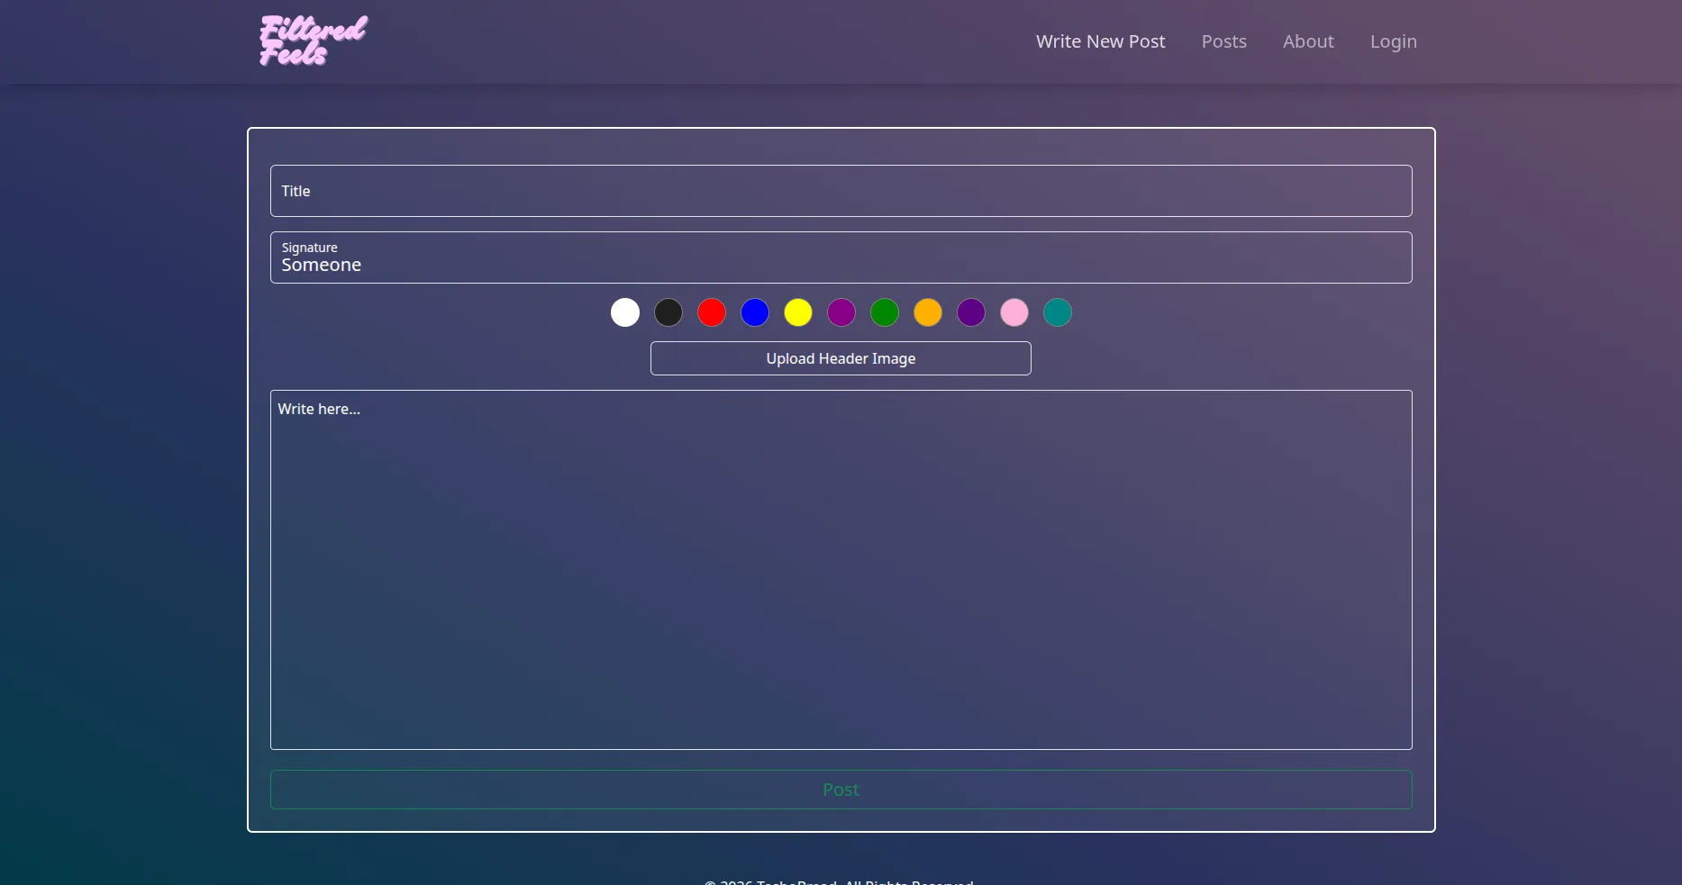Image resolution: width=1682 pixels, height=885 pixels.
Task: Choose the red color circle
Action: tap(712, 312)
